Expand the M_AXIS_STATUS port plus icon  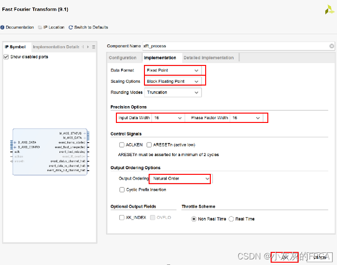(x=85, y=134)
